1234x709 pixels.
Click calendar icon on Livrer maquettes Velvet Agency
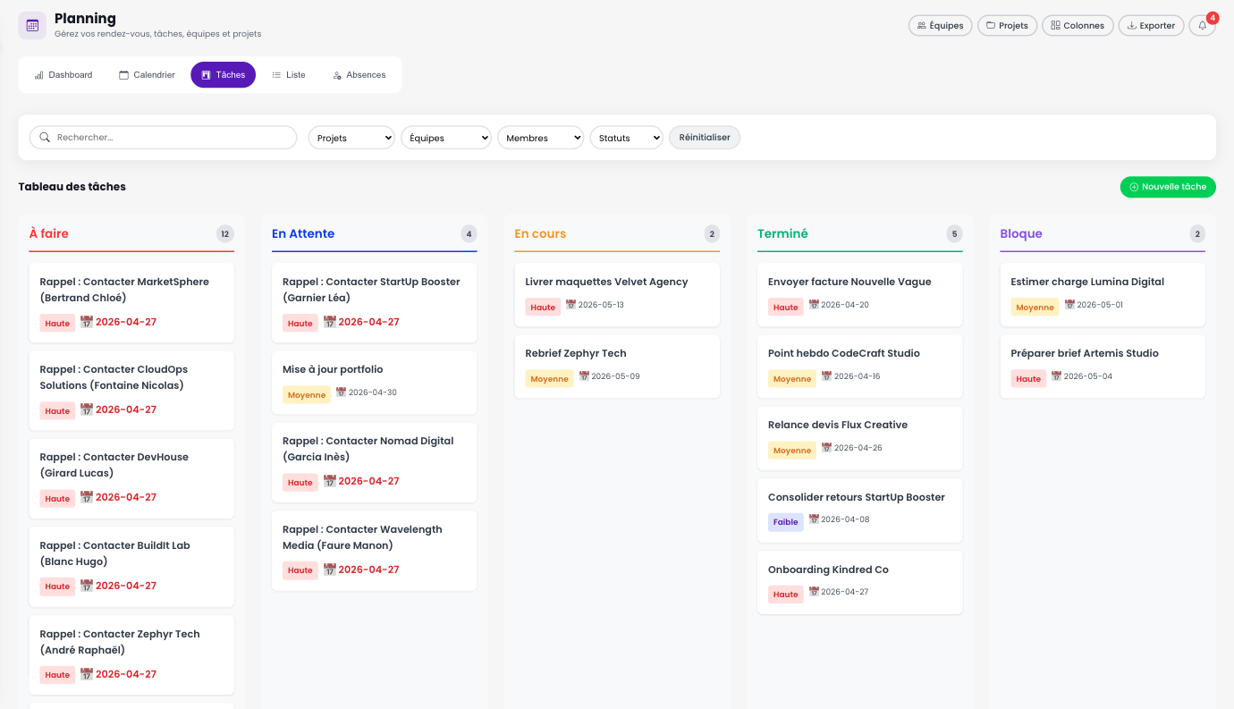(571, 304)
